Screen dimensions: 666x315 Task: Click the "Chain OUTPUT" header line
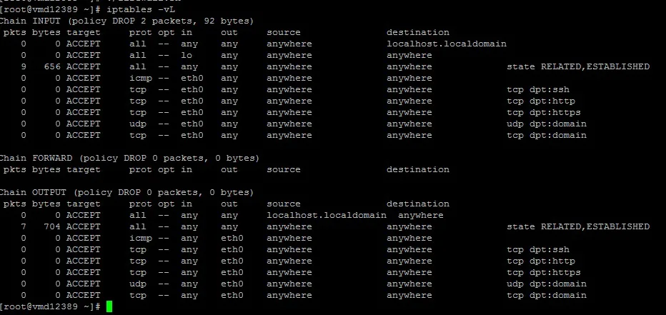point(126,192)
